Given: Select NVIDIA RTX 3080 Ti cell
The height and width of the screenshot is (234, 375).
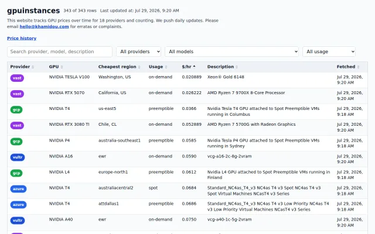Looking at the screenshot, I should (x=69, y=124).
